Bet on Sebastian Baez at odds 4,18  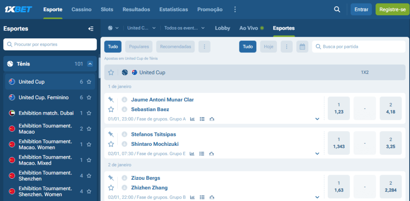tap(390, 108)
